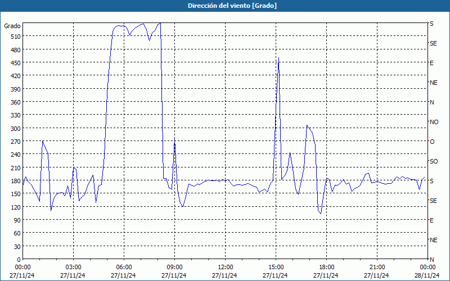Select the 120 degree axis label

point(16,207)
